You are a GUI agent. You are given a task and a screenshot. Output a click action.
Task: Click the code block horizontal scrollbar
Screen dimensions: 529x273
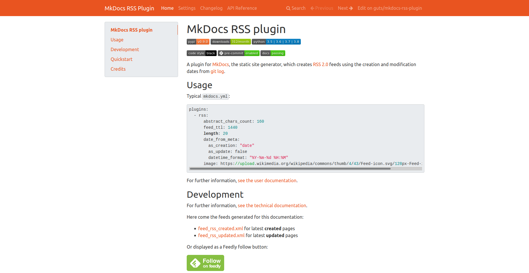[290, 169]
